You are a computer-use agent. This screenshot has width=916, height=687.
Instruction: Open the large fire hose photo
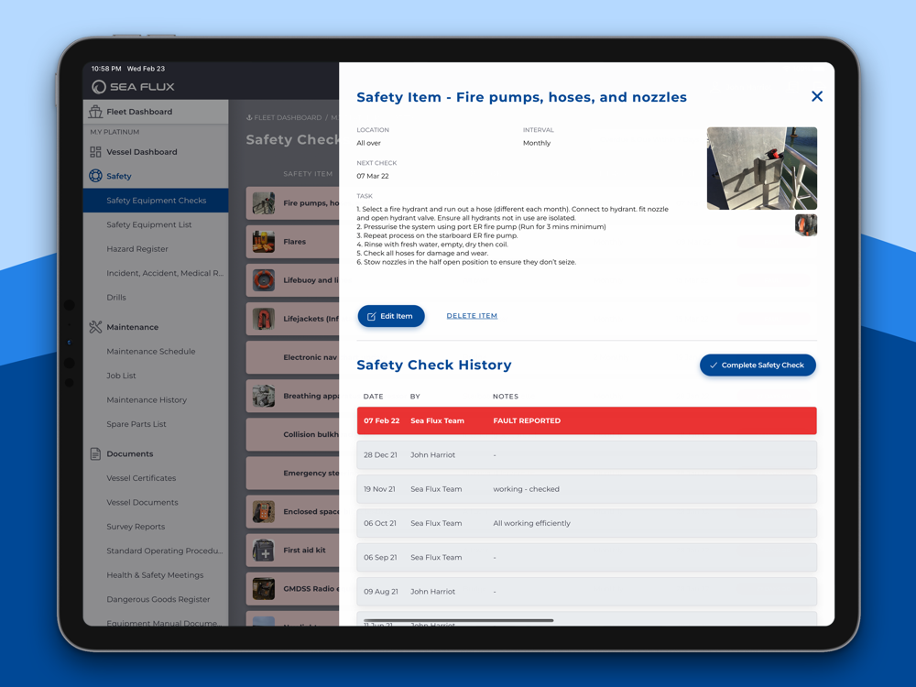coord(762,169)
